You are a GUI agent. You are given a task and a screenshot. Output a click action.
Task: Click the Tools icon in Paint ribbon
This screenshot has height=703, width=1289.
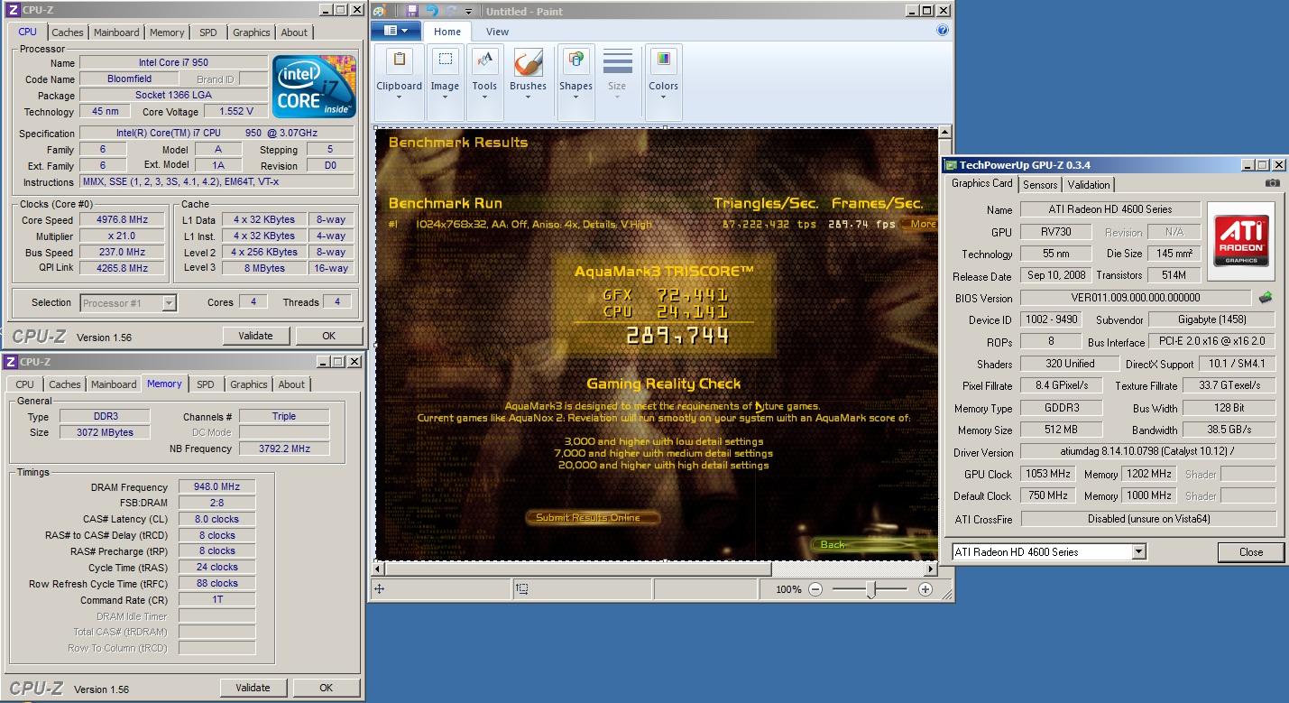click(x=484, y=61)
